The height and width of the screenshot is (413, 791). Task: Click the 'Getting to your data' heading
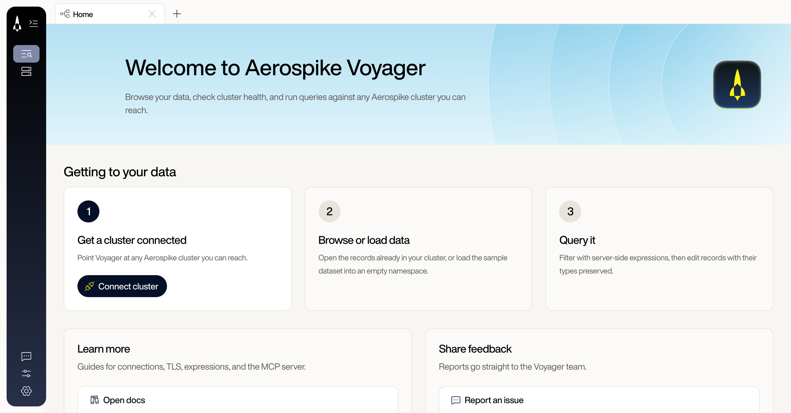click(120, 172)
